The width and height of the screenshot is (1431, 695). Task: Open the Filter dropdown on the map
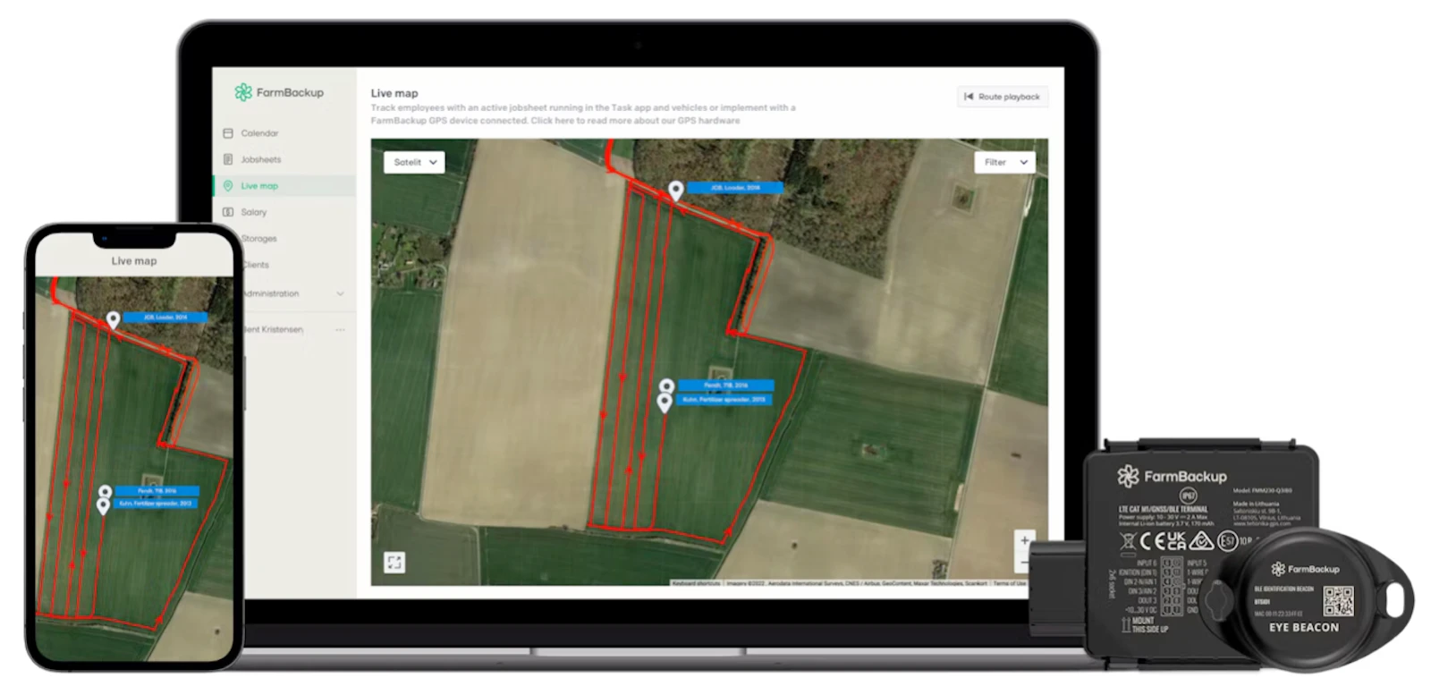(1005, 162)
